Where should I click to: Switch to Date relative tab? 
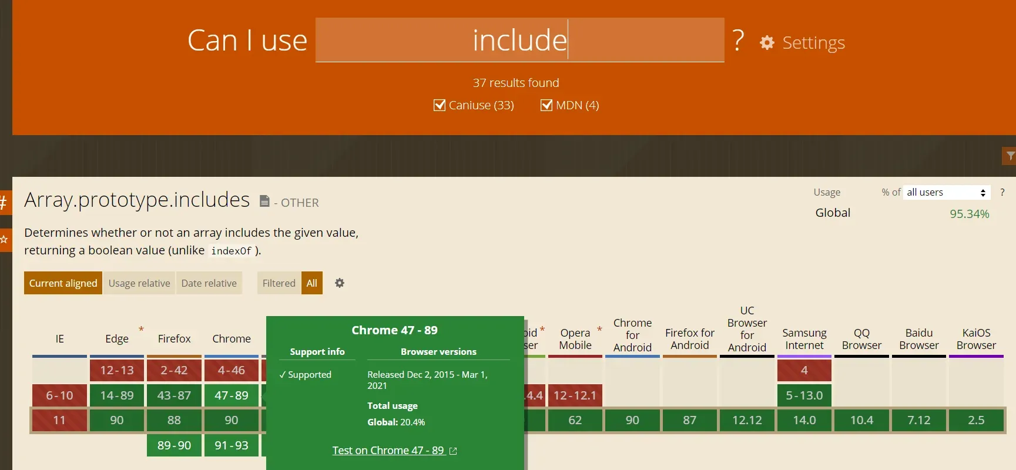click(x=209, y=283)
